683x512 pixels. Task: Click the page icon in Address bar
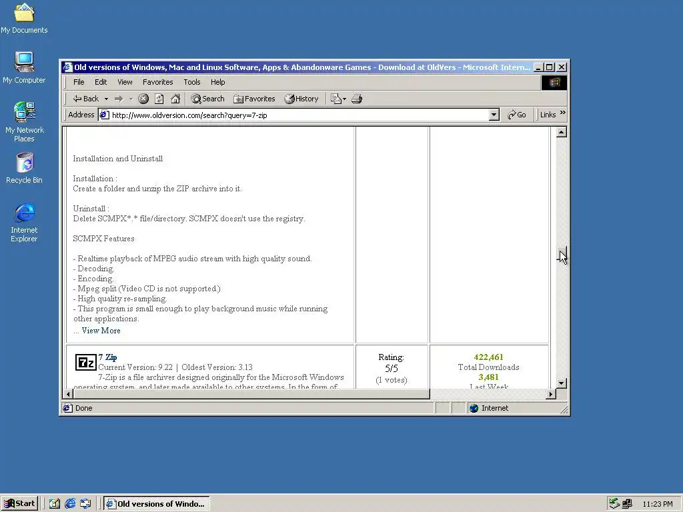104,115
